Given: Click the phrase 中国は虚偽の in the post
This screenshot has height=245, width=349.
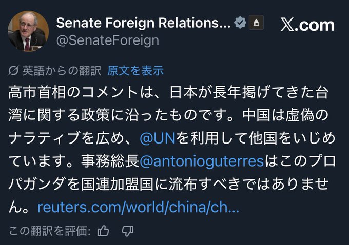Looking at the screenshot, I should coord(285,115).
